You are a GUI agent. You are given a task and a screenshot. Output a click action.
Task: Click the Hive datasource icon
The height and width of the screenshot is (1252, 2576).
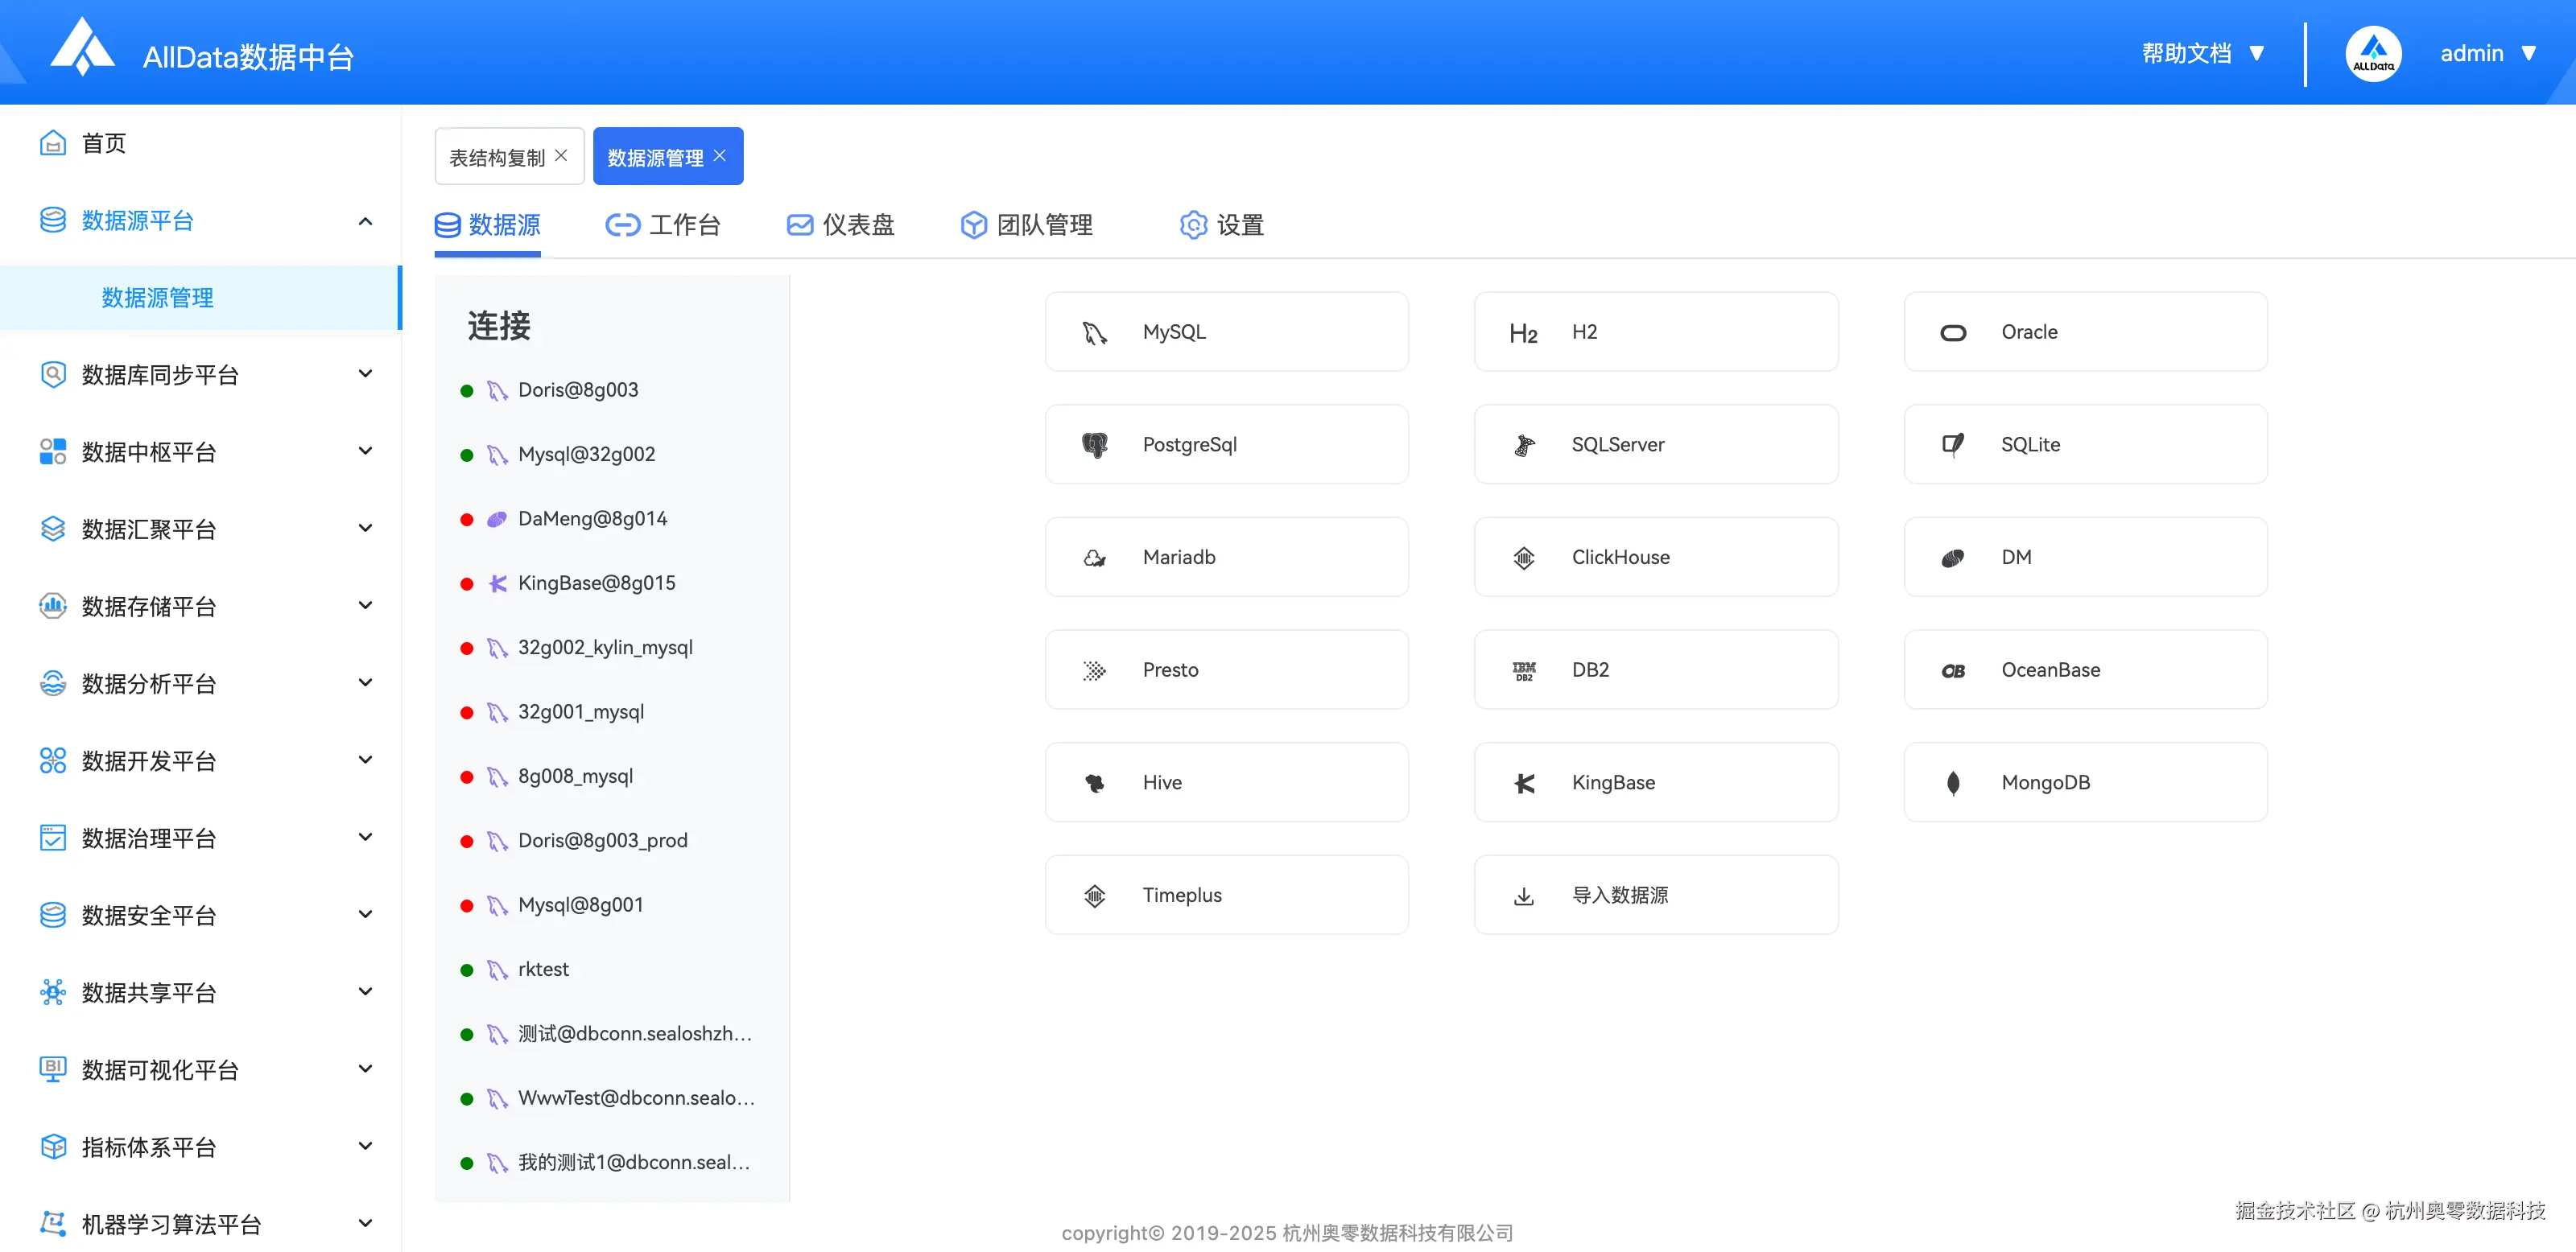tap(1095, 784)
